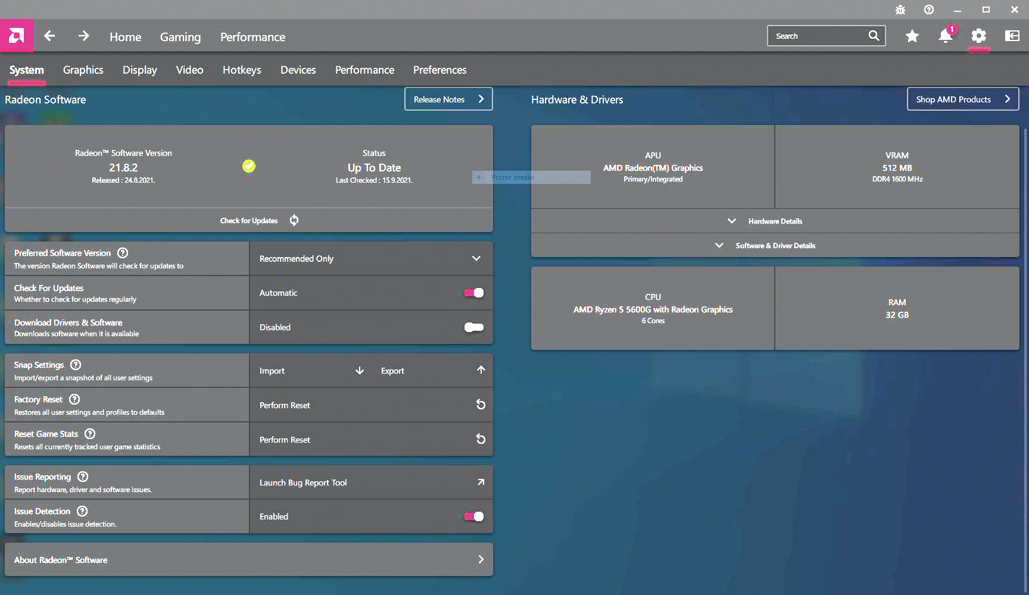Viewport: 1029px width, 595px height.
Task: Open help for Issue Reporting
Action: [x=83, y=477]
